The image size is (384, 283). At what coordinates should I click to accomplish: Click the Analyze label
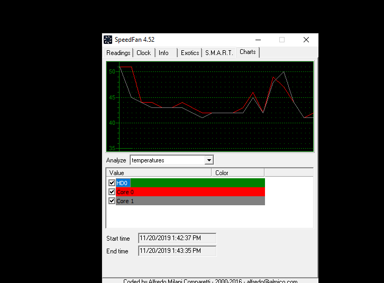pos(116,160)
